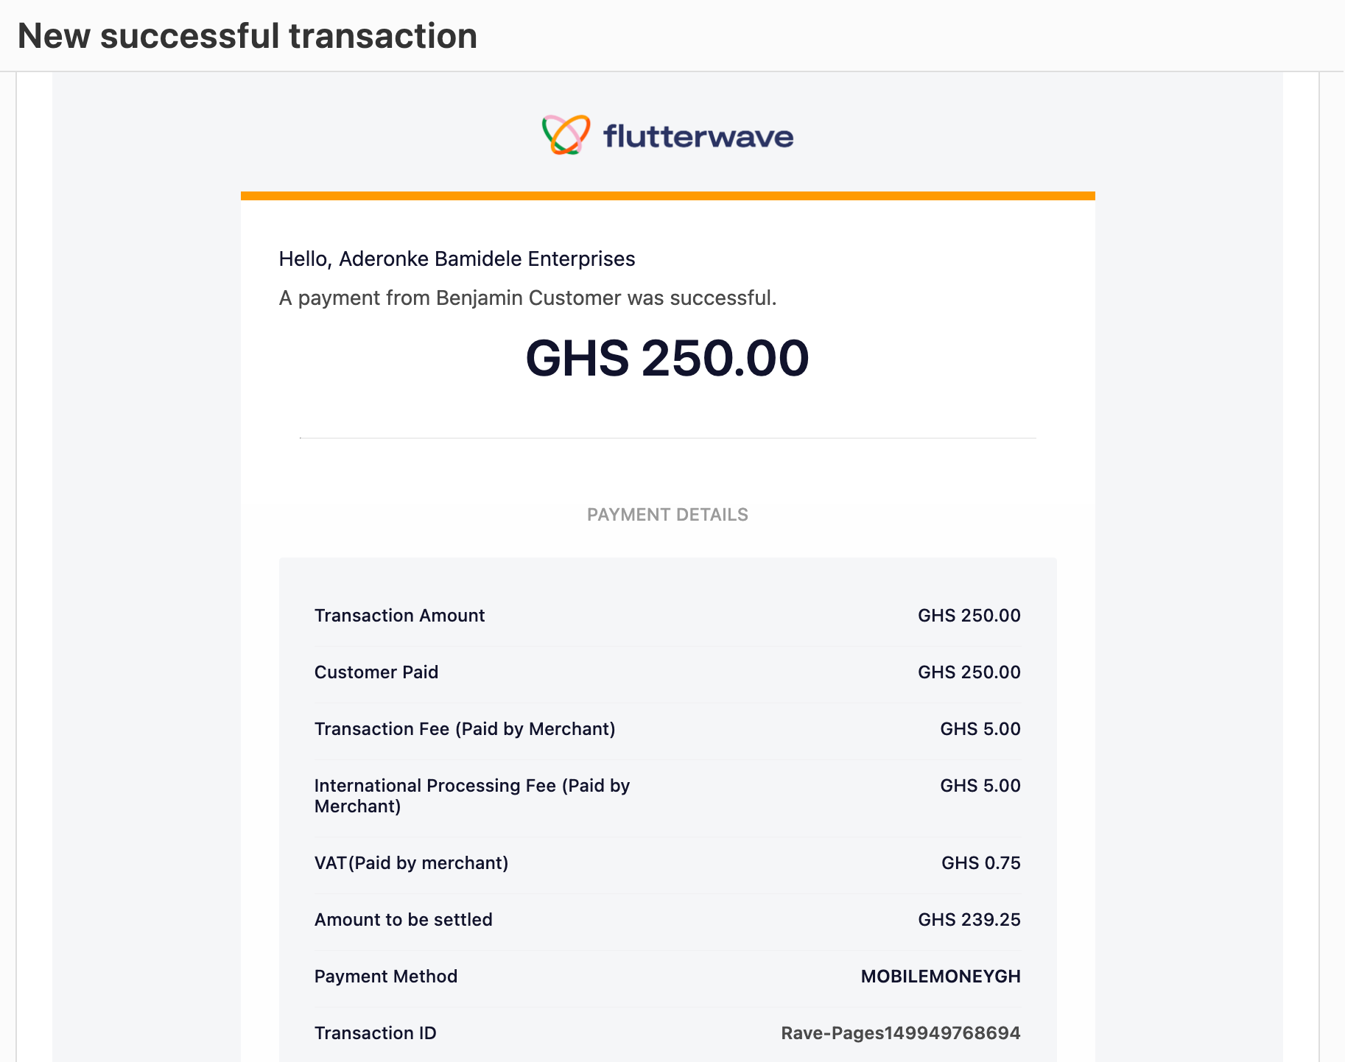Select the VAT value GHS 0.75
Viewport: 1345px width, 1062px height.
[981, 863]
